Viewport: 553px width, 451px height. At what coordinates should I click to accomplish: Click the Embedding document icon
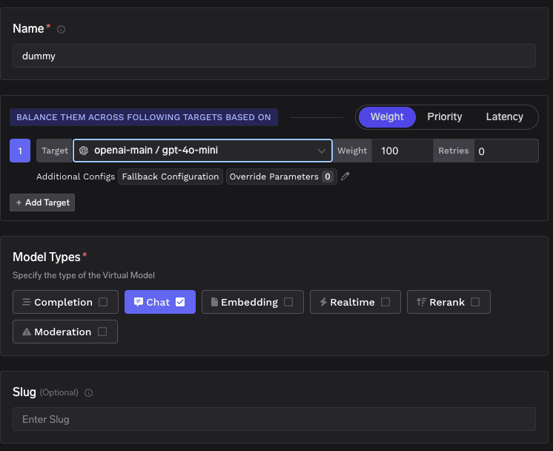[214, 302]
